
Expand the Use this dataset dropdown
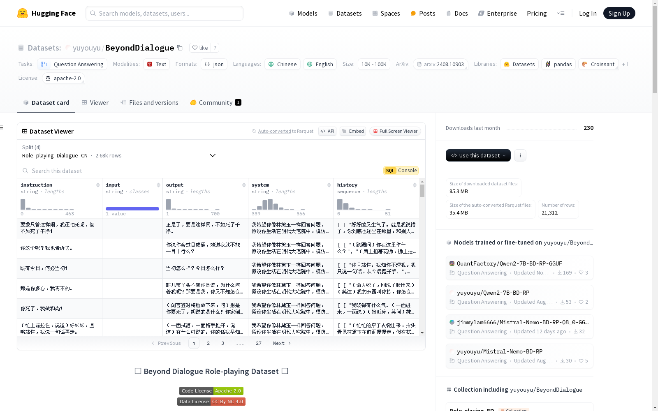point(478,155)
